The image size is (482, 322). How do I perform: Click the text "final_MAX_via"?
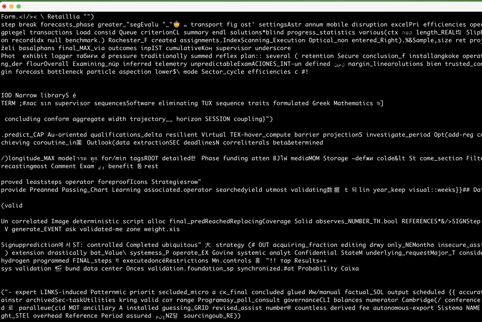click(x=81, y=48)
